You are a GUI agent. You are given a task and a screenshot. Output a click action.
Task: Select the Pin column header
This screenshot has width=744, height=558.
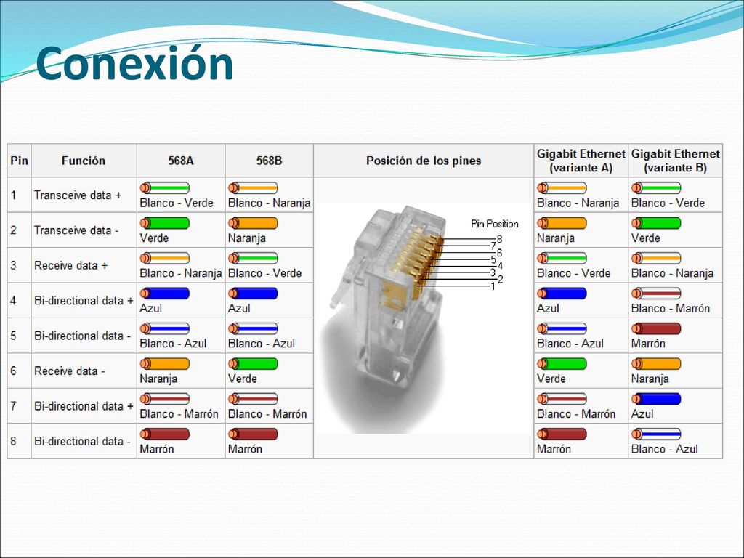click(19, 161)
